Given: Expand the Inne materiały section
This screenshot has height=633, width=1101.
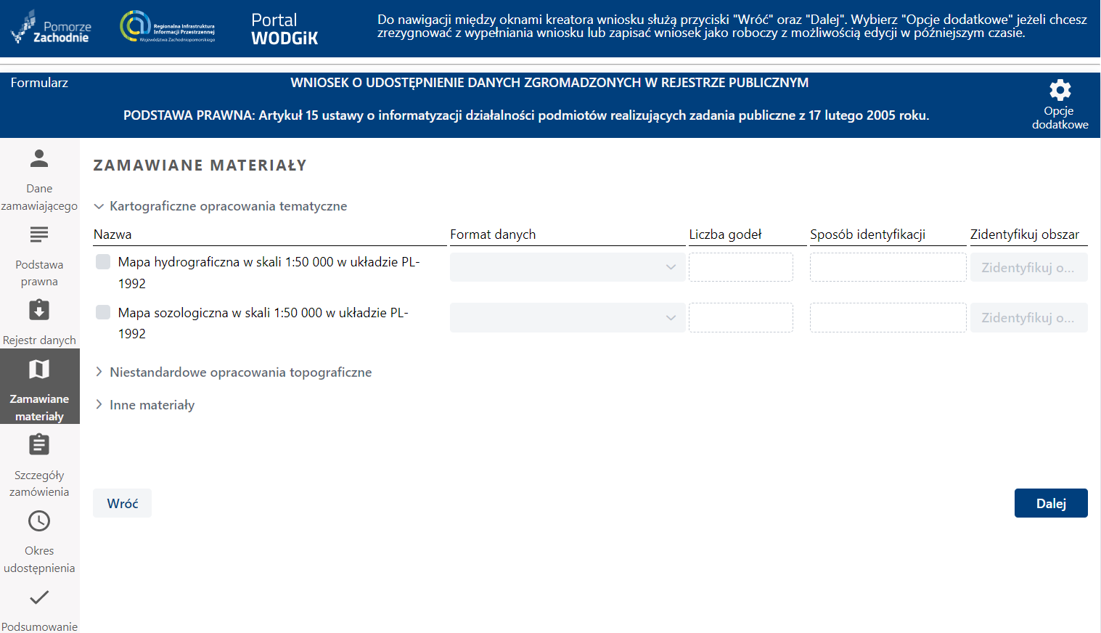Looking at the screenshot, I should pyautogui.click(x=99, y=404).
